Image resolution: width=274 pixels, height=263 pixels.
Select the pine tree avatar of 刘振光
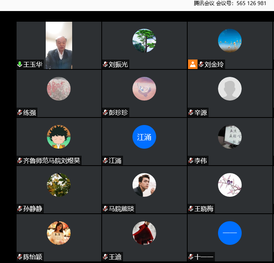pyautogui.click(x=144, y=41)
